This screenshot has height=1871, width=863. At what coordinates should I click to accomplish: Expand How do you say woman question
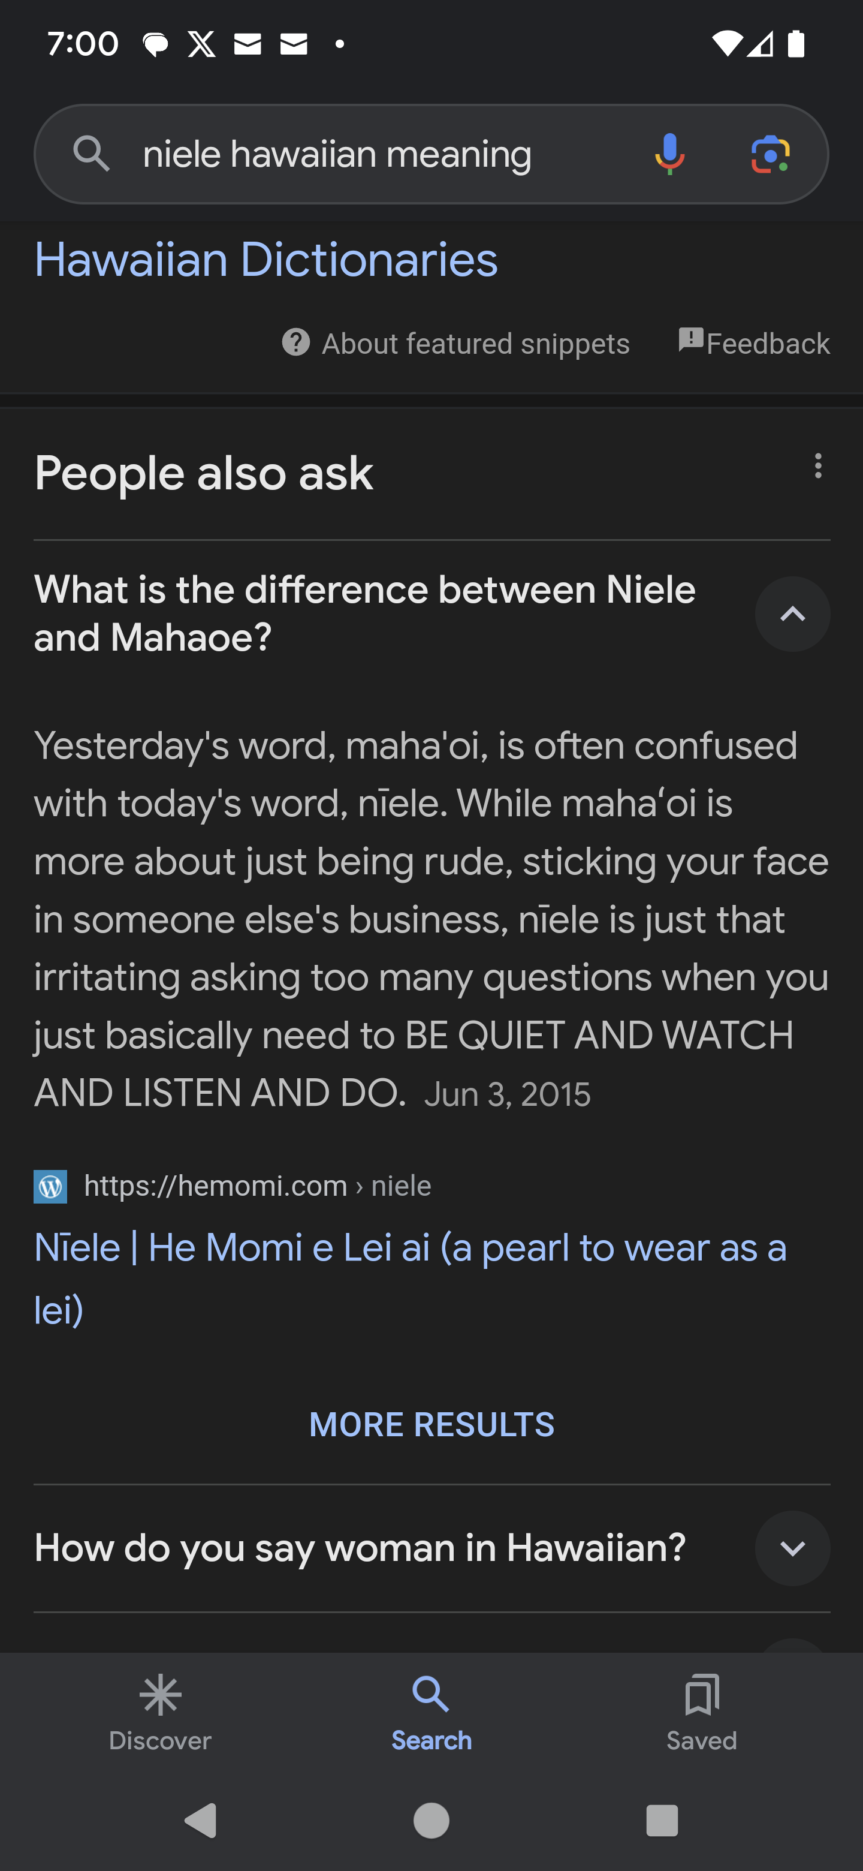(x=792, y=1548)
